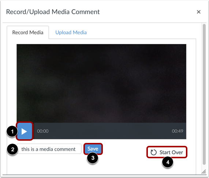The height and width of the screenshot is (178, 209).
Task: Click the numbered marker 3 badge
Action: click(x=93, y=158)
